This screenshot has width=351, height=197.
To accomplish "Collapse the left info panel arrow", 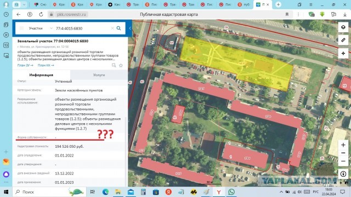I will [130, 28].
